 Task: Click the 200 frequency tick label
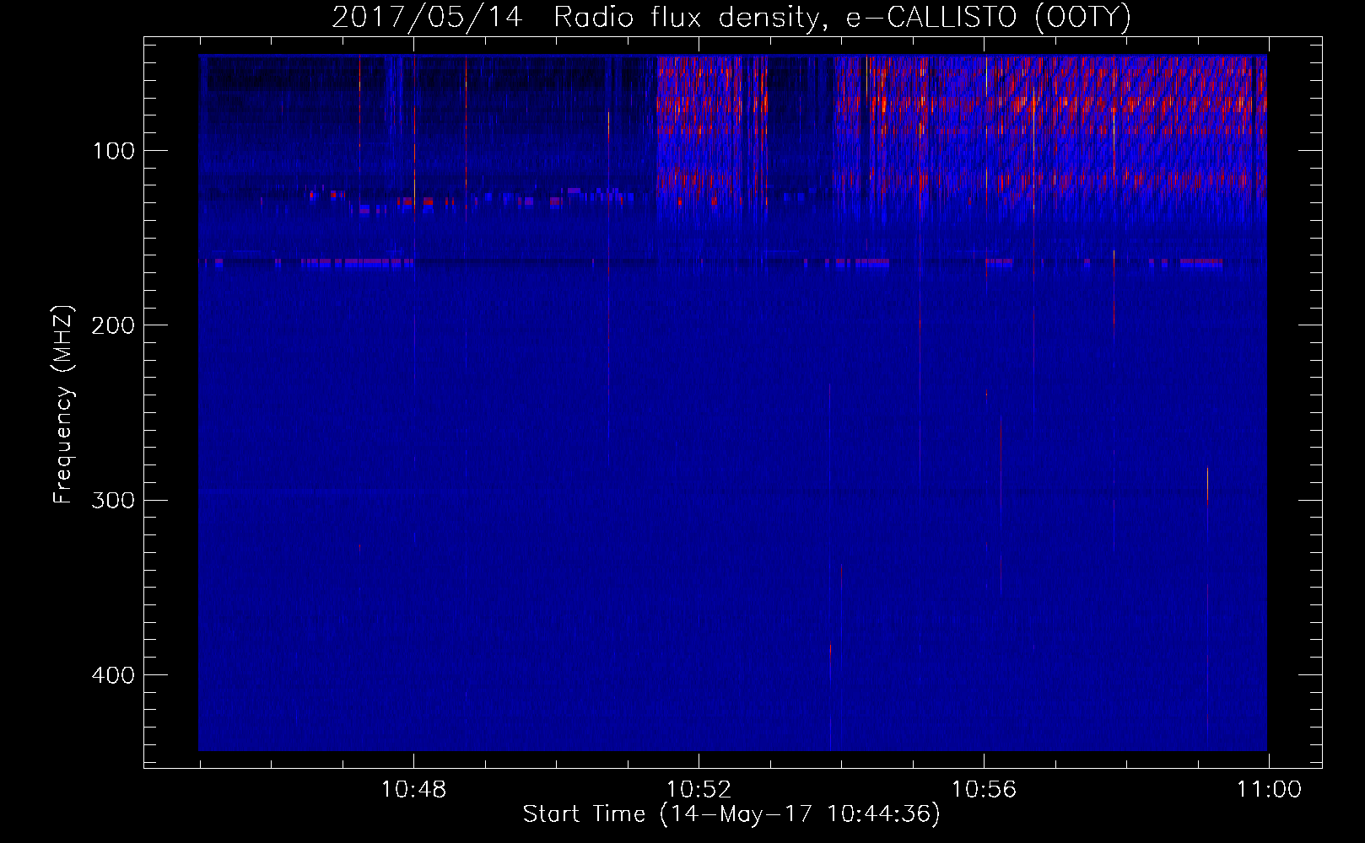[113, 325]
